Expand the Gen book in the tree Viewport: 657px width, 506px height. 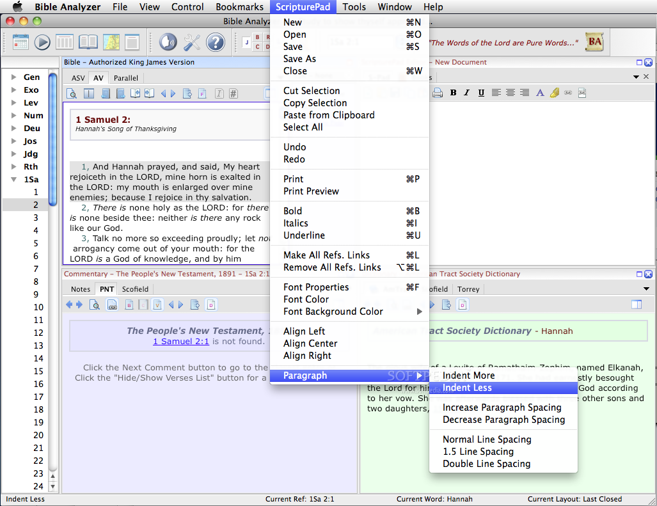[x=14, y=77]
